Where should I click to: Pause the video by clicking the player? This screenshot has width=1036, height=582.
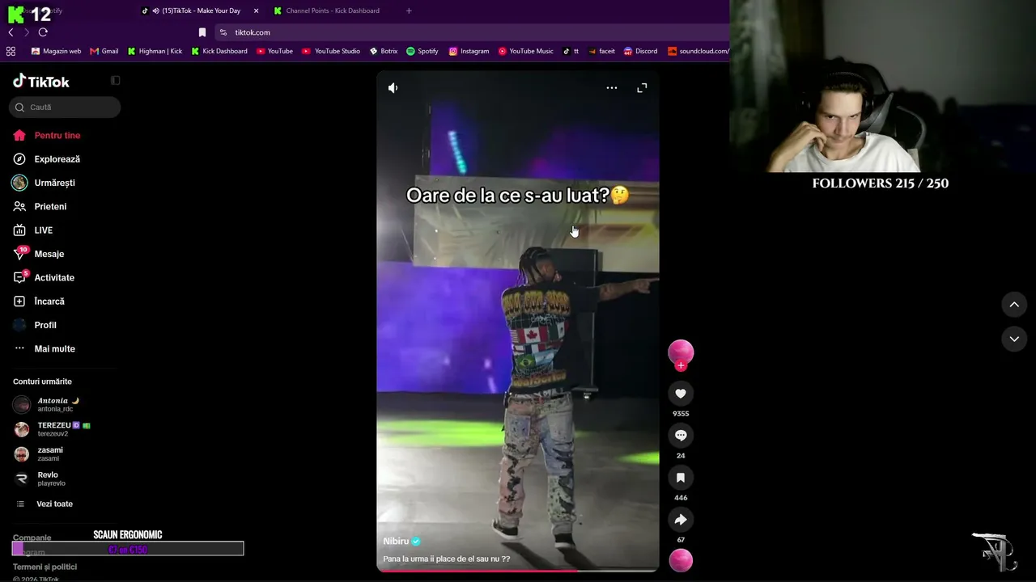pyautogui.click(x=518, y=321)
